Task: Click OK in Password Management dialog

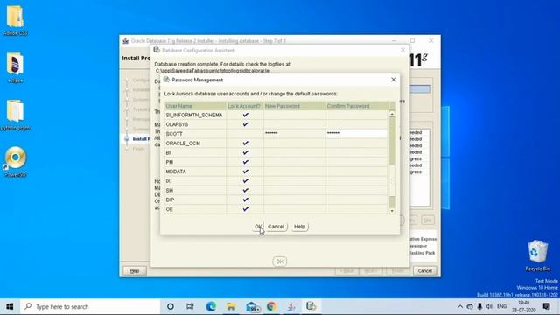Action: [258, 227]
